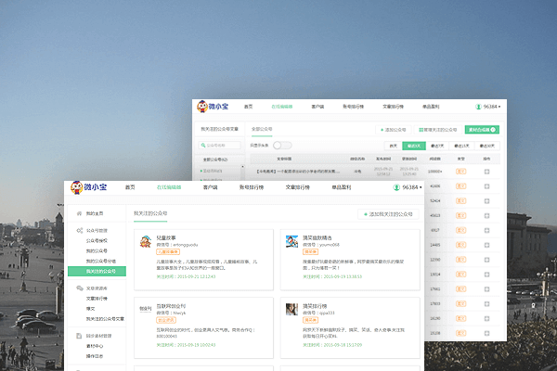Switch to the 账号排行榜 tab in front window
The image size is (557, 371).
pos(252,187)
